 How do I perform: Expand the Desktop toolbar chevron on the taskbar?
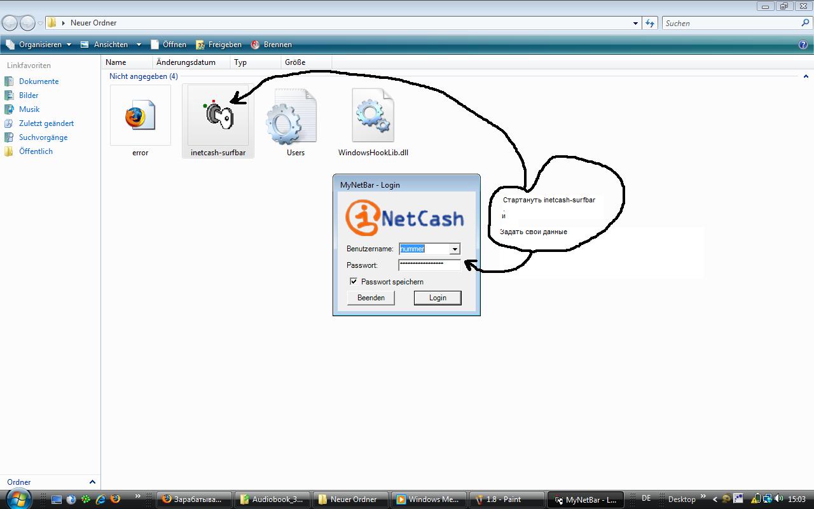point(703,496)
